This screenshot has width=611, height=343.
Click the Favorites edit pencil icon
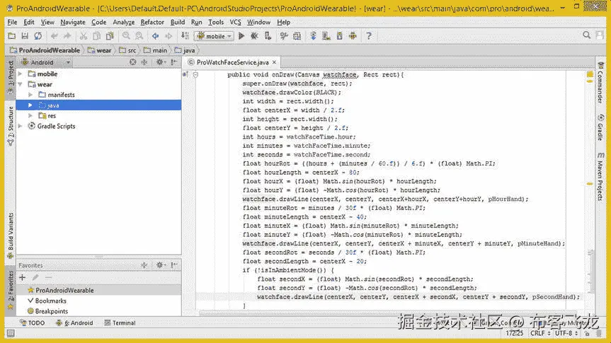(x=35, y=278)
